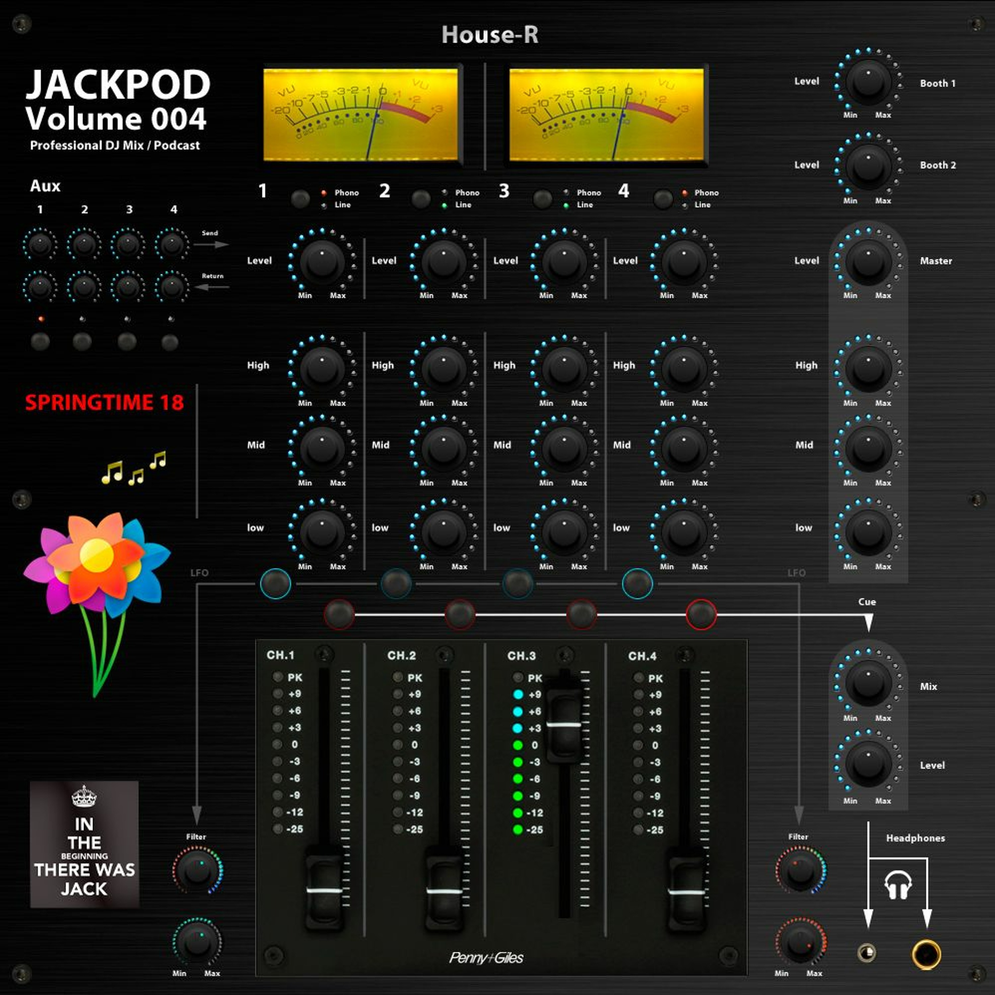
Task: Click the gold headphone jack socket
Action: tap(926, 954)
